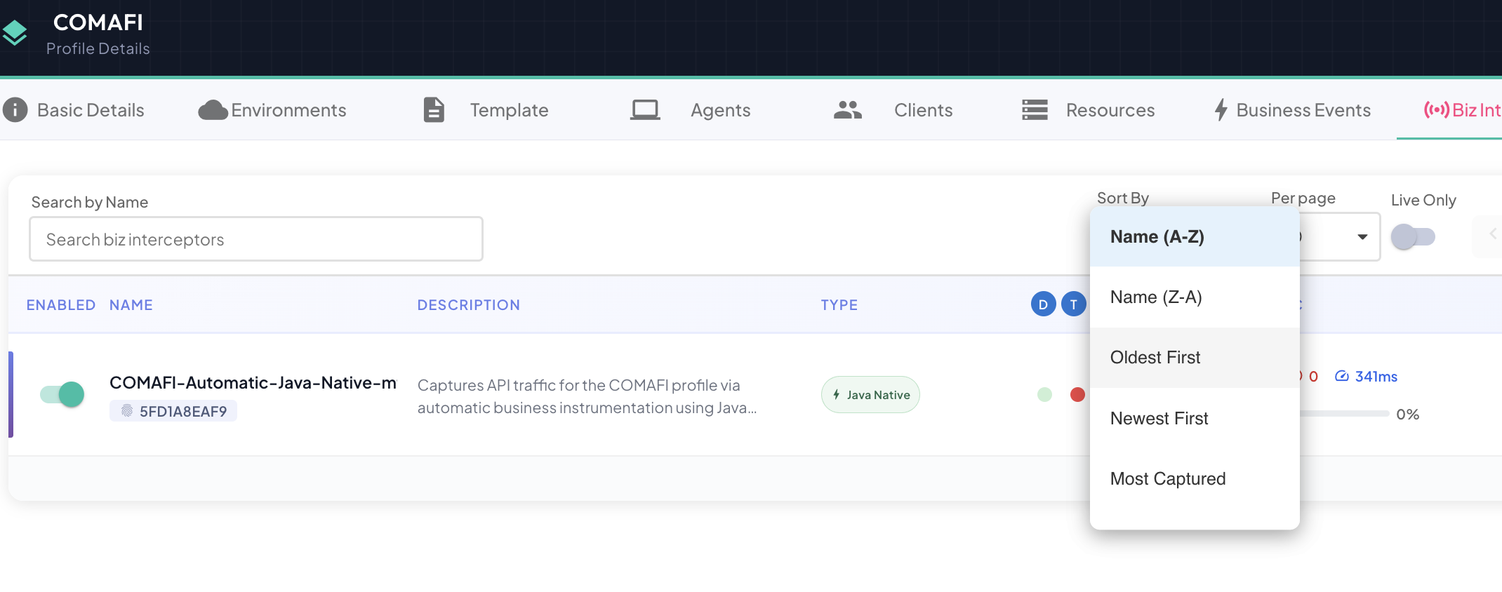Click the laptop icon for Agents
The image size is (1502, 592).
tap(645, 110)
